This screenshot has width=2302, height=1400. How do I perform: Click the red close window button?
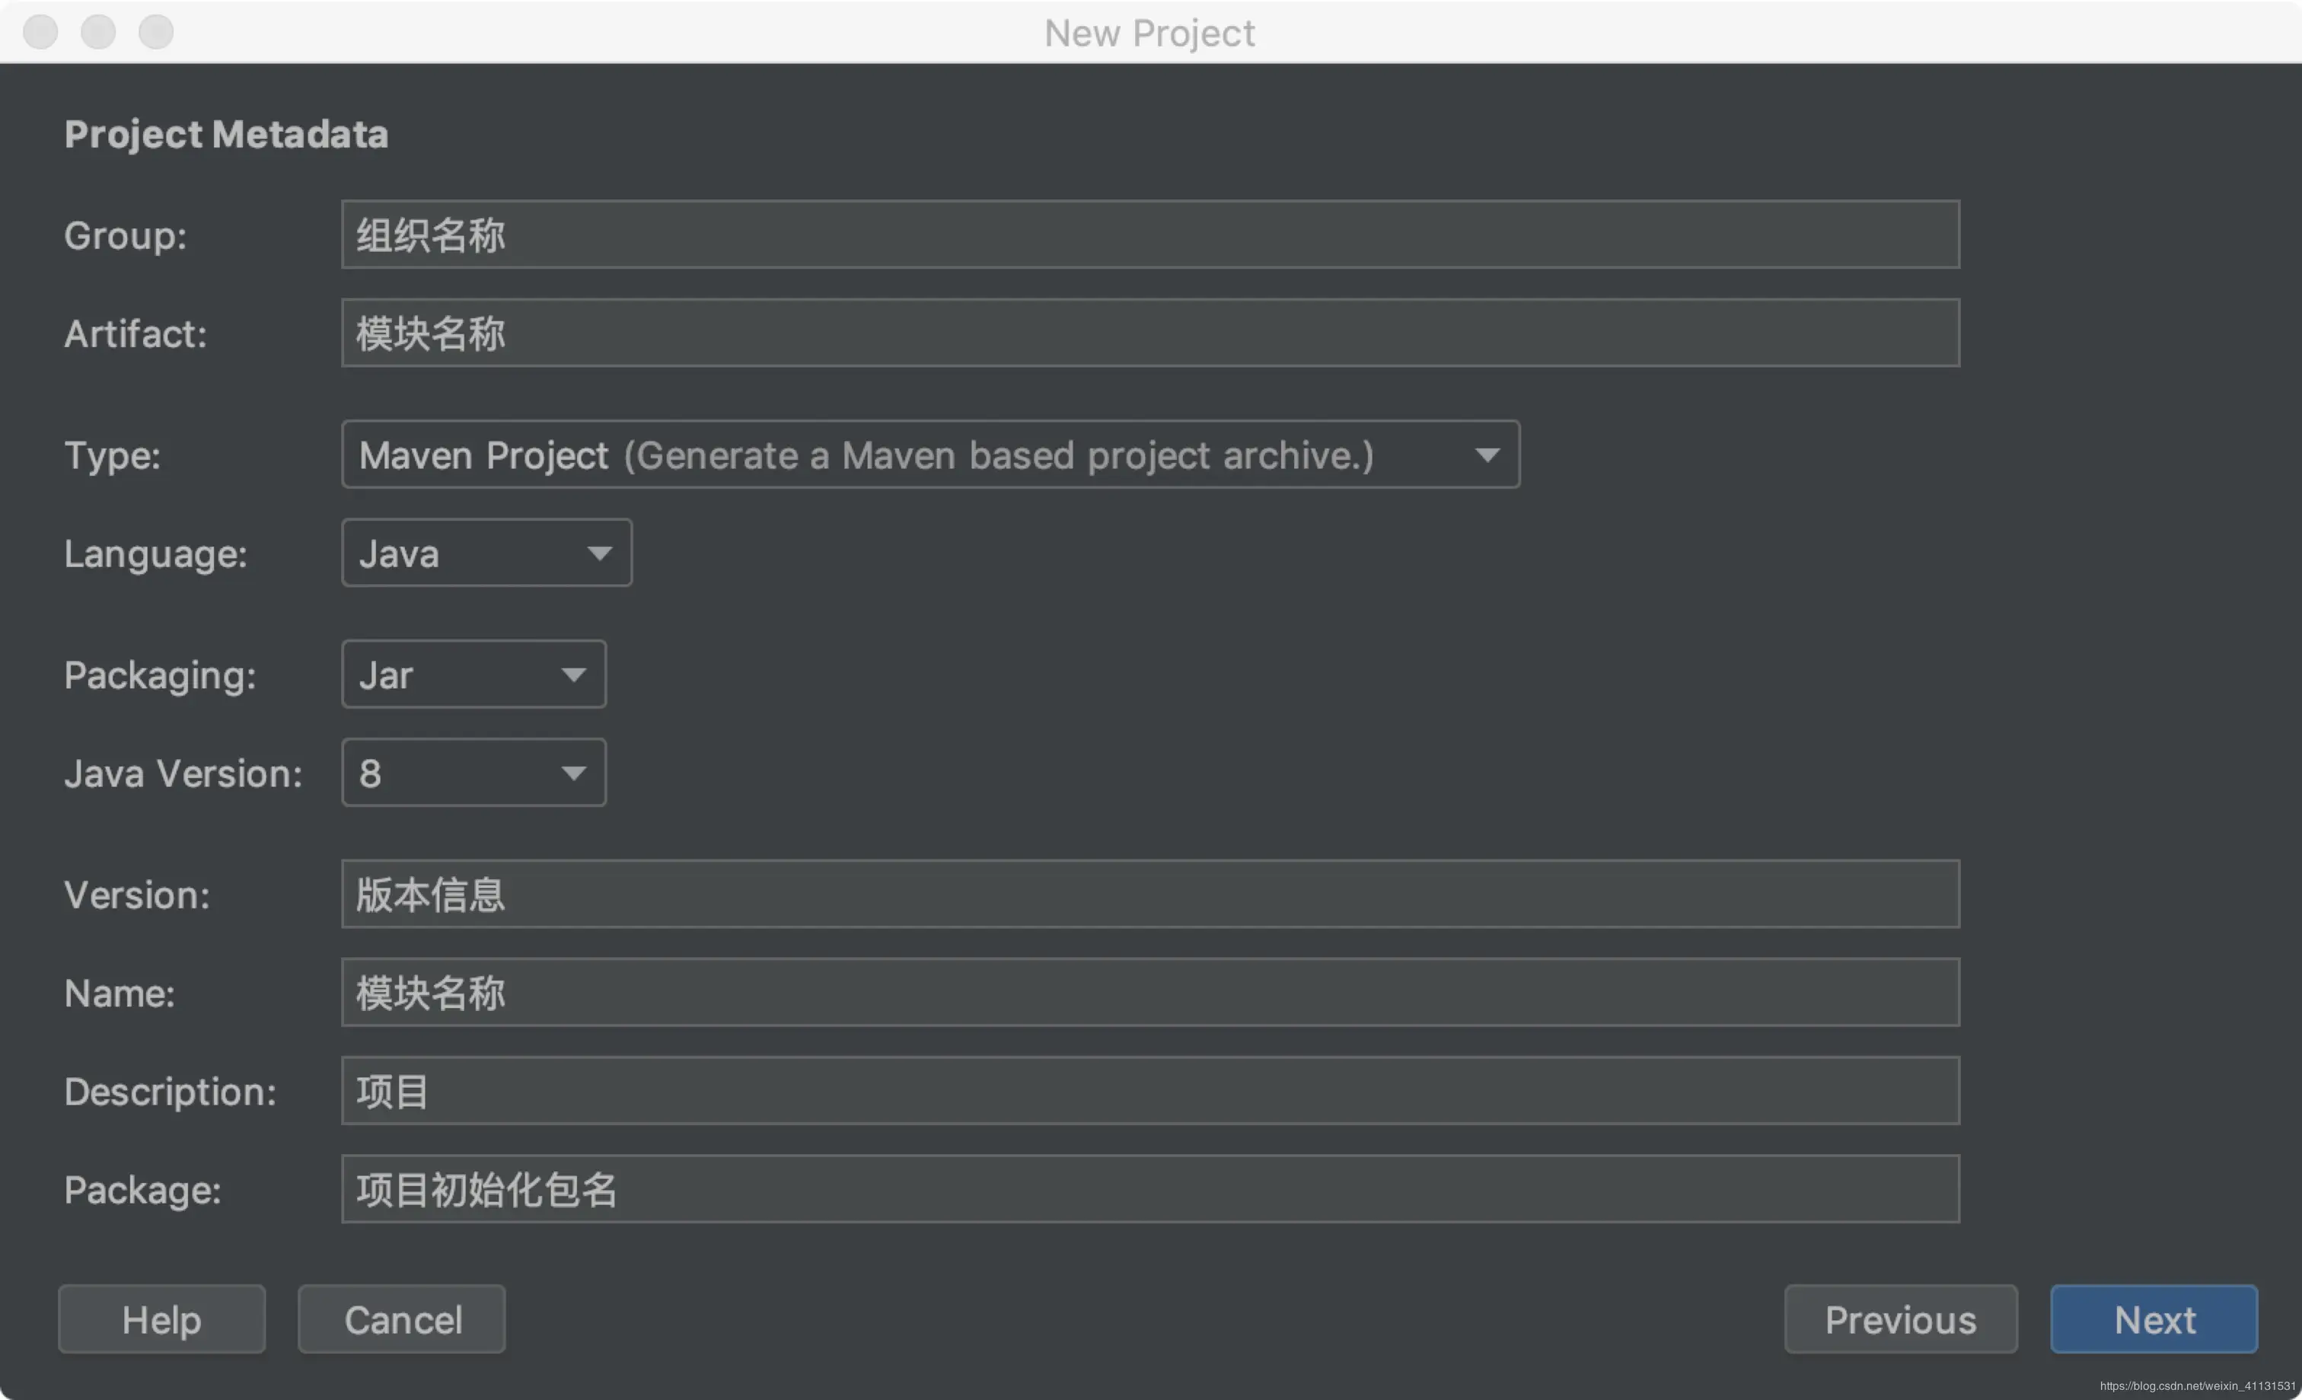40,32
